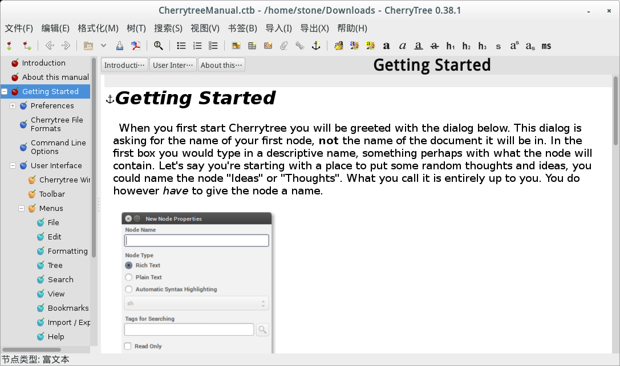620x366 pixels.
Task: Click the insert image icon
Action: point(236,46)
